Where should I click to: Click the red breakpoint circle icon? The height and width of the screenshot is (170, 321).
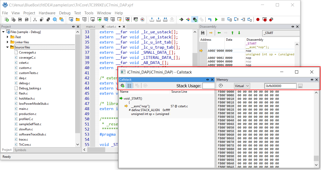tap(258, 19)
